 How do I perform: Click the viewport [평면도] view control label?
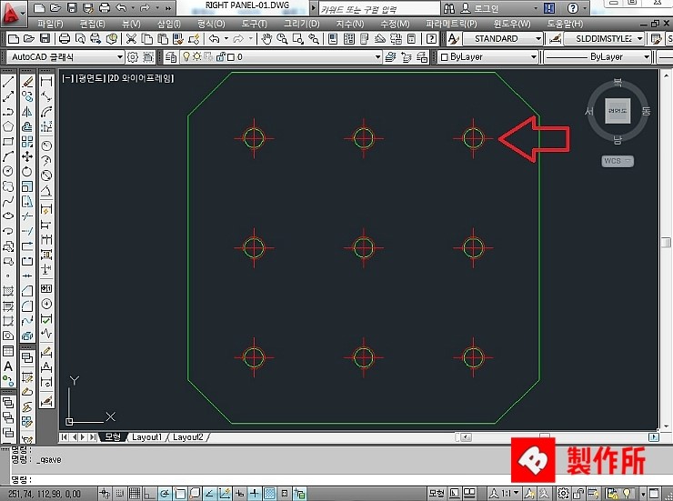(90, 78)
